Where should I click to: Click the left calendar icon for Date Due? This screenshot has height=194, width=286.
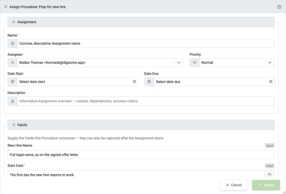point(149,82)
